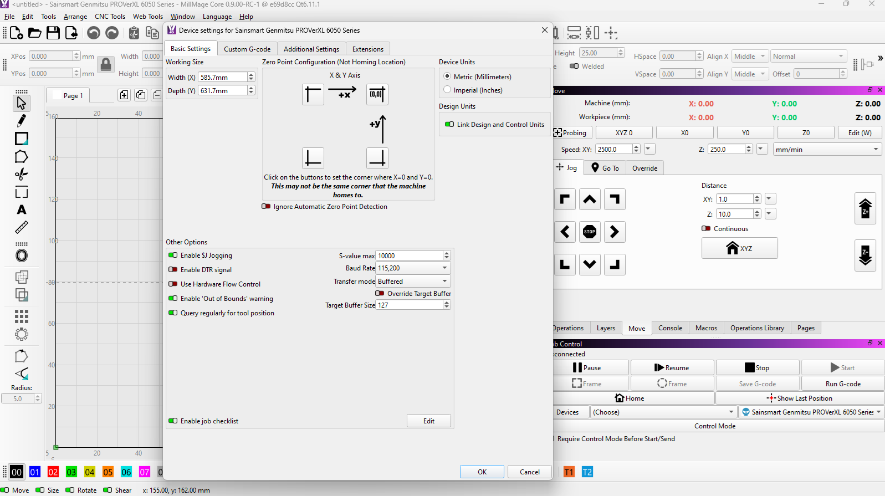Open the Align X dropdown
This screenshot has width=885, height=496.
(750, 57)
